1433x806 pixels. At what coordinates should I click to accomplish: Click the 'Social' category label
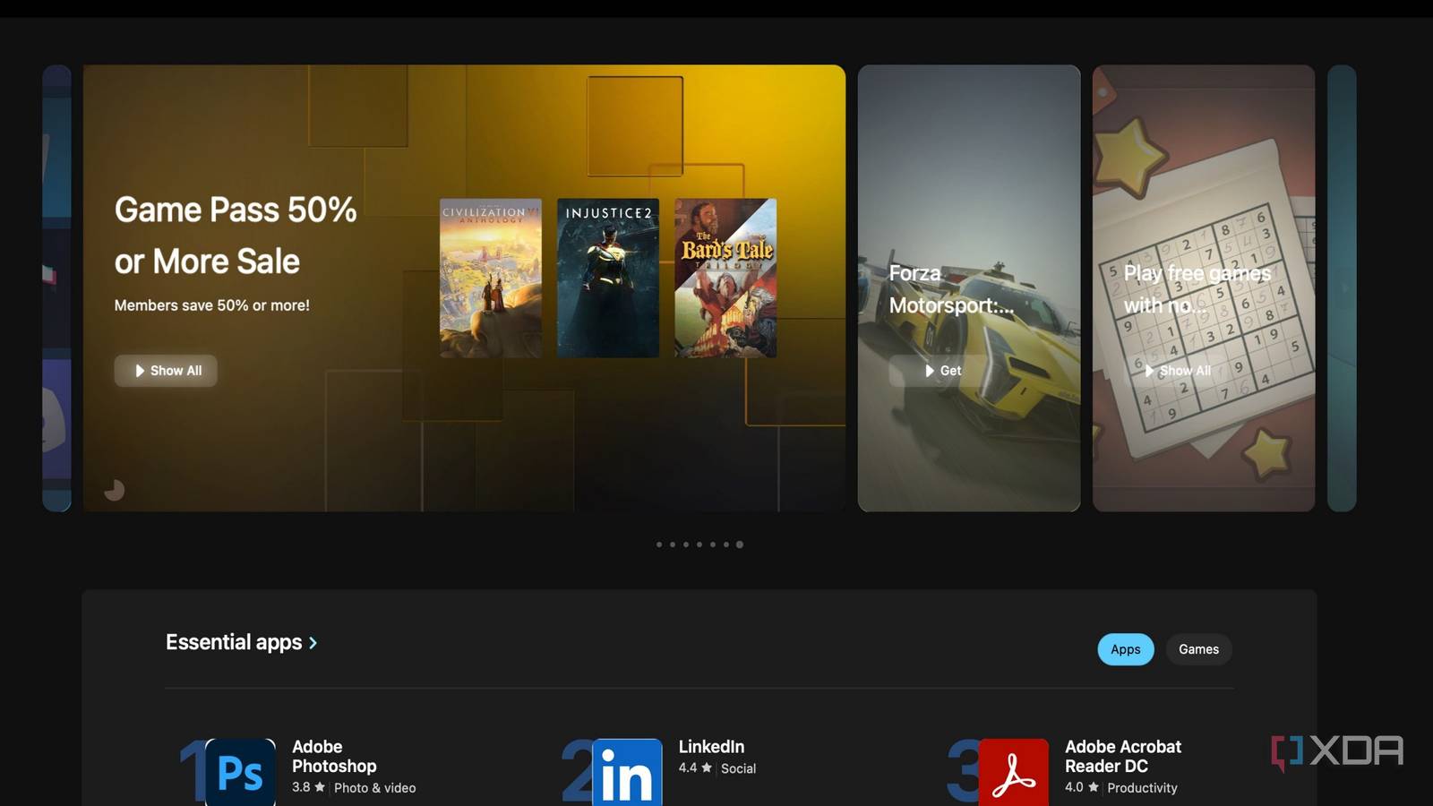click(x=738, y=768)
